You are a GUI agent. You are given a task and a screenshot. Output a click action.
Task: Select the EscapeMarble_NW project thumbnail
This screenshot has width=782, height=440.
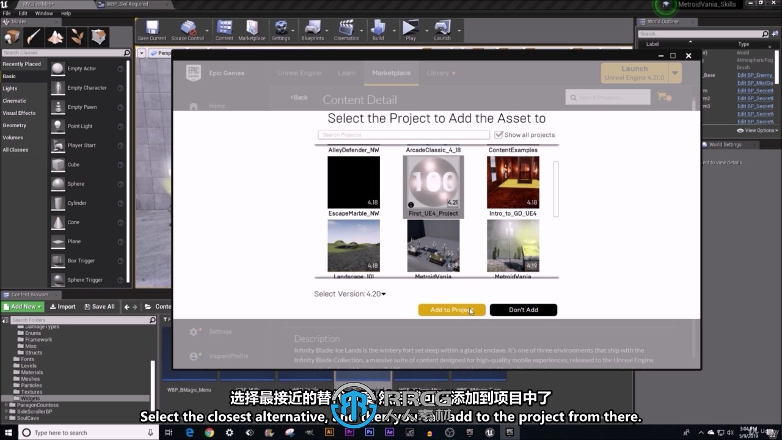(x=354, y=183)
